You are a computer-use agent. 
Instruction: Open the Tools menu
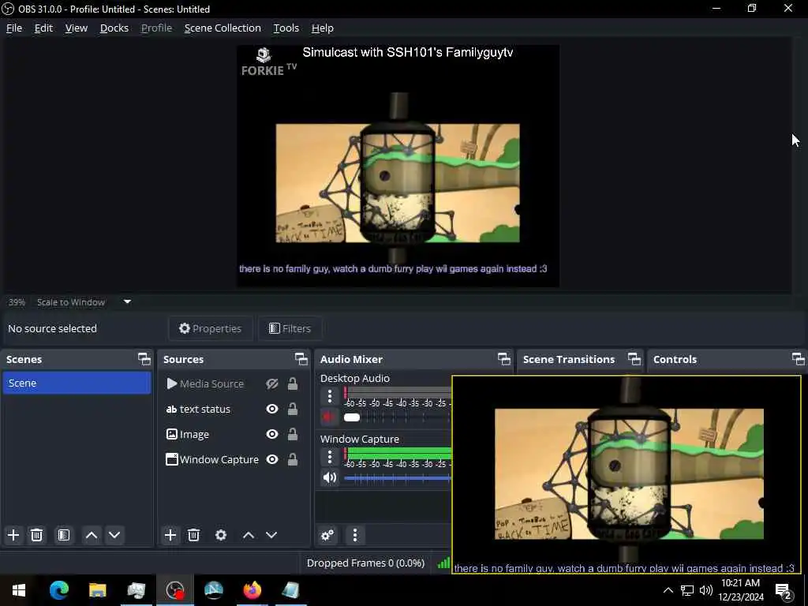tap(286, 28)
